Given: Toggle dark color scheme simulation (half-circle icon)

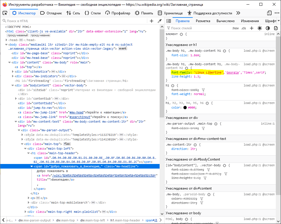Looking at the screenshot, I should (268, 28).
